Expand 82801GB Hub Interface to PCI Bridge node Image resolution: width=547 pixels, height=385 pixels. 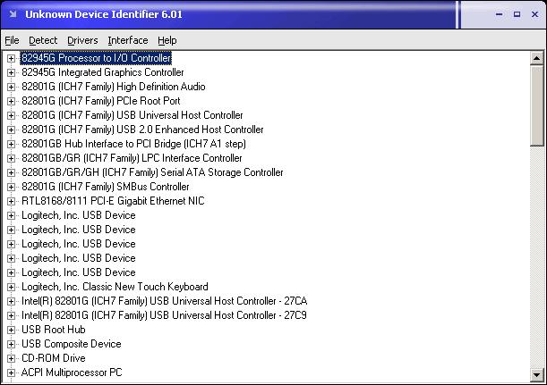click(x=11, y=144)
